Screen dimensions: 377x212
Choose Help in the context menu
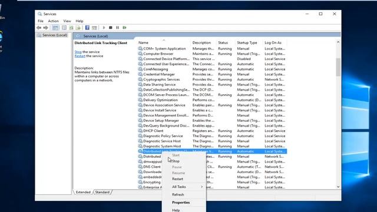(x=184, y=210)
